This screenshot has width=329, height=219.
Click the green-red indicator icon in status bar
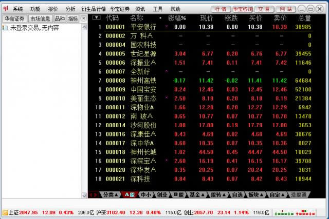point(295,213)
